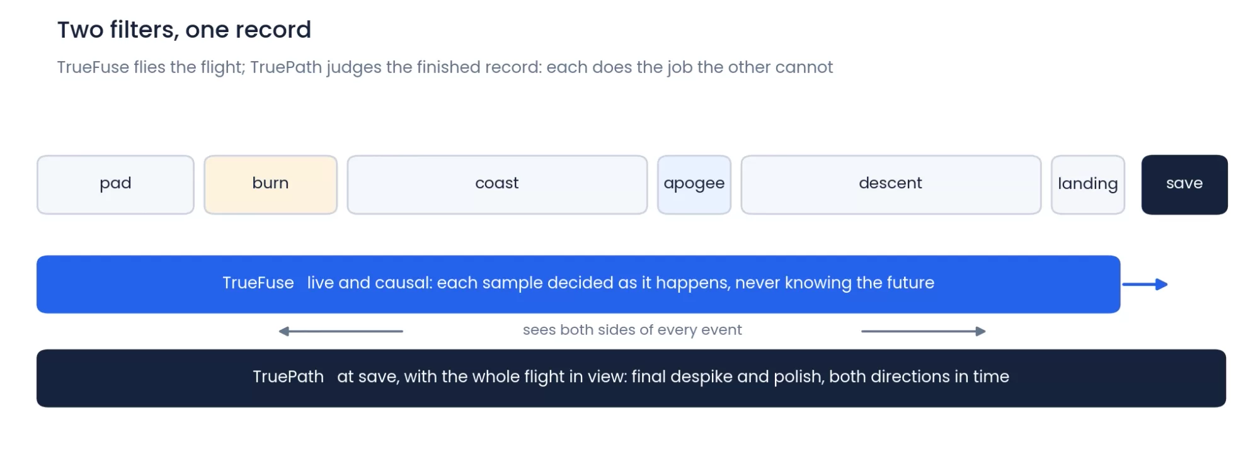
Task: Click the descent phase segment
Action: (x=891, y=184)
